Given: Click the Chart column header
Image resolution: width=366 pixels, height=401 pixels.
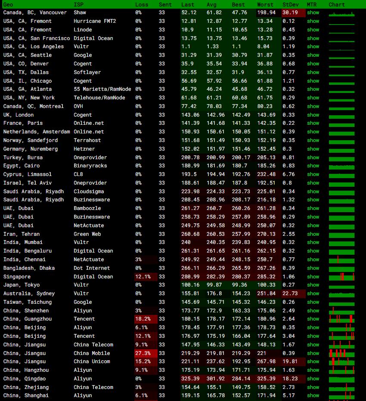Looking at the screenshot, I should (337, 5).
